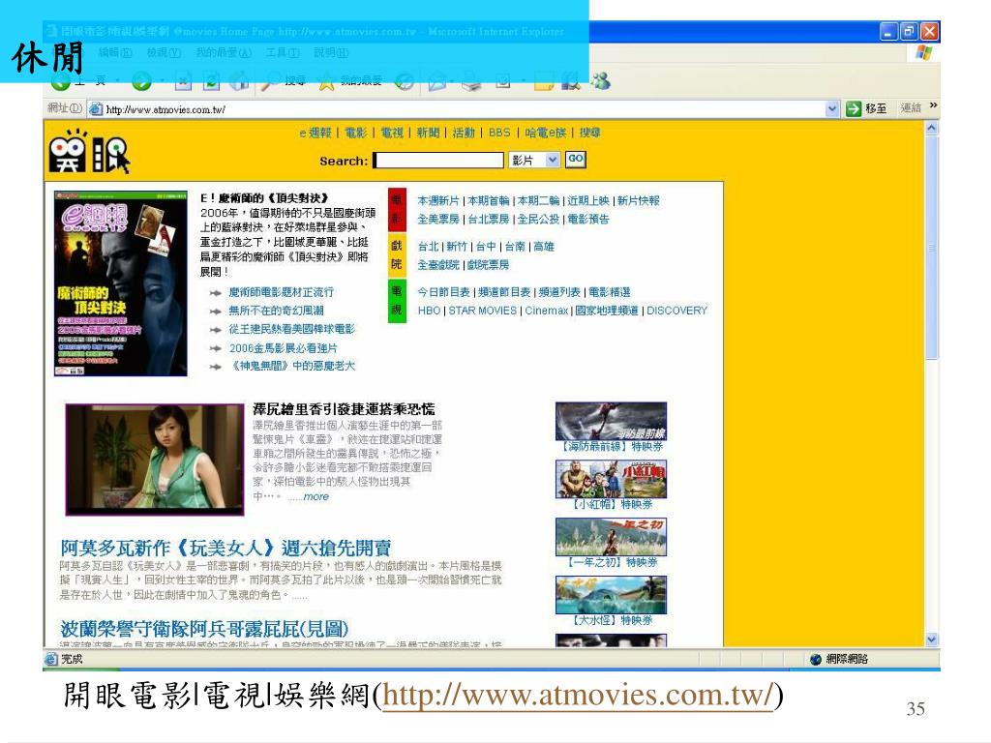
Task: Click the ...more link under 澤尻繪里香 article
Action: coord(308,497)
